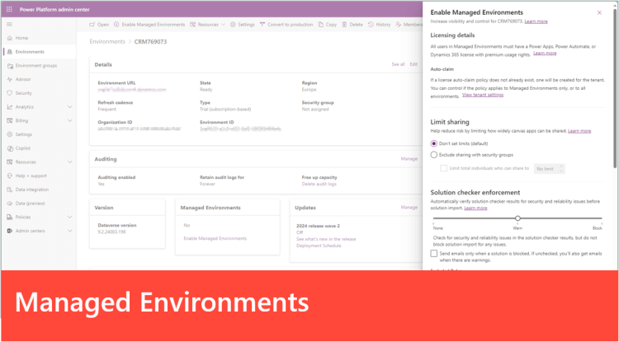
Task: Click Learn more beside Licensing details text
Action: (x=545, y=54)
